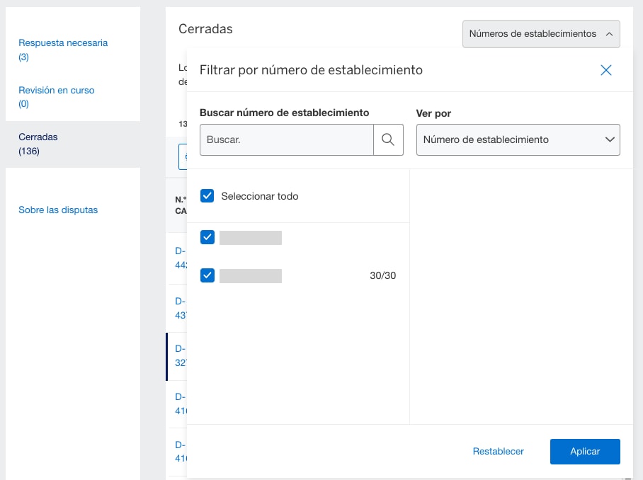Screen dimensions: 643x480
Task: Click the "Restablecer" link
Action: click(x=498, y=451)
